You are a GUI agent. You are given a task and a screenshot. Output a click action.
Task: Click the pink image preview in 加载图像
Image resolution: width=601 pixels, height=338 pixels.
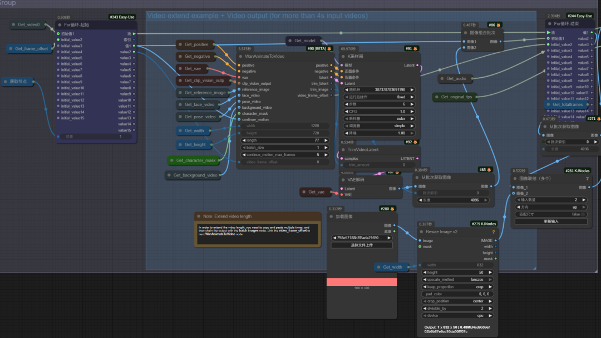[362, 282]
